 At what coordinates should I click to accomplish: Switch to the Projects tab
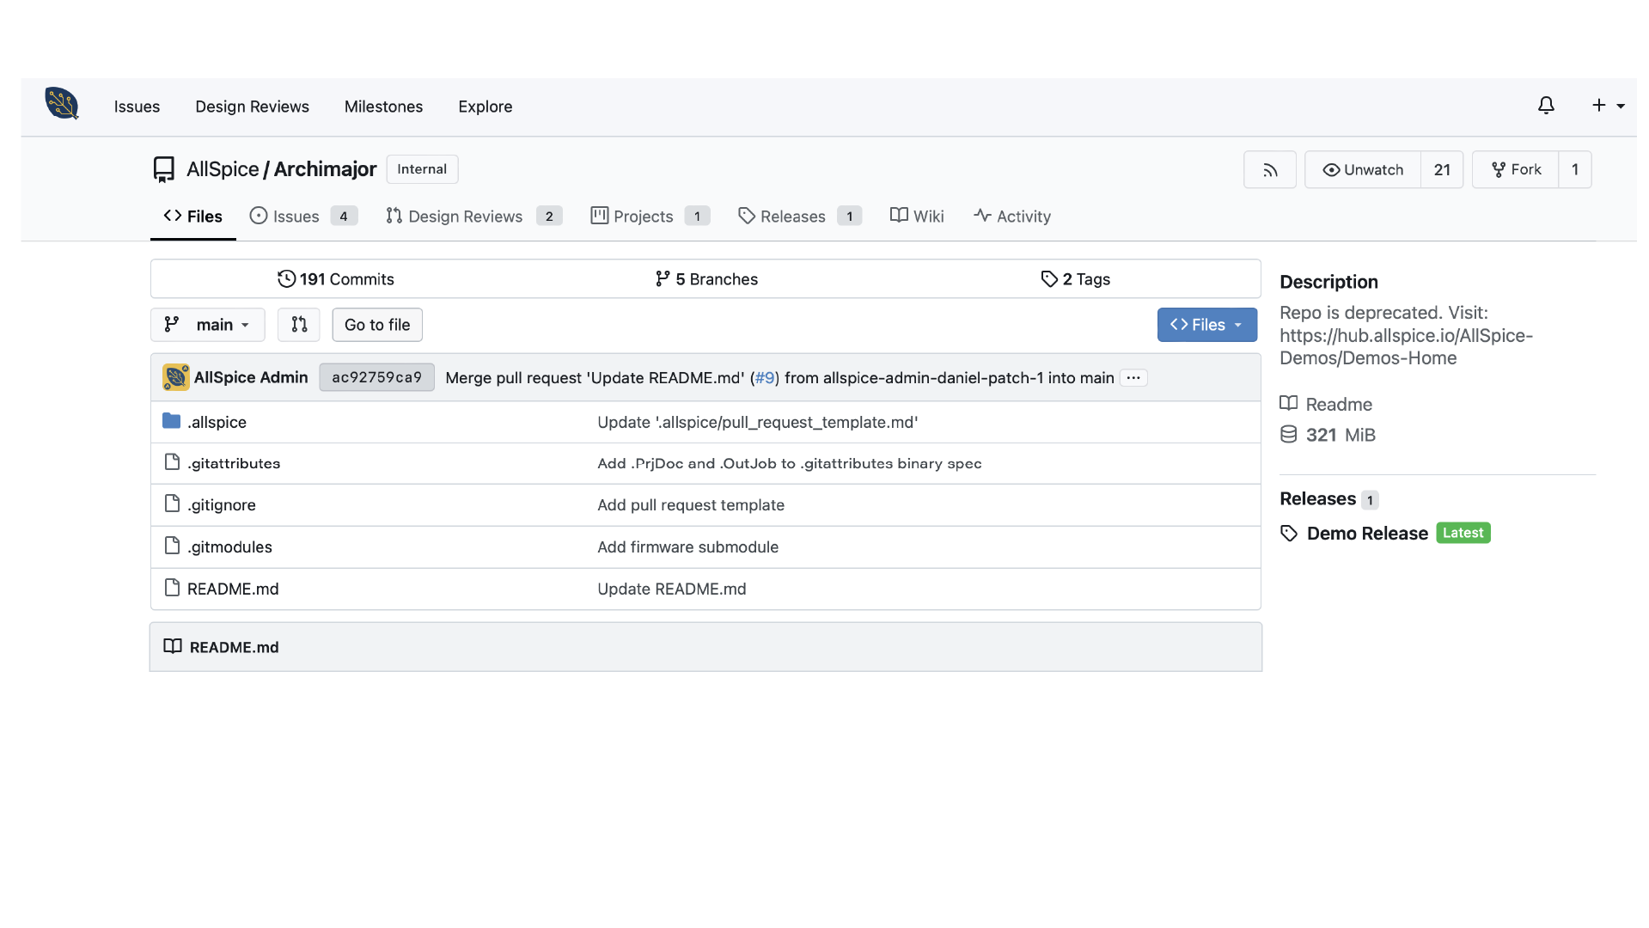(650, 217)
